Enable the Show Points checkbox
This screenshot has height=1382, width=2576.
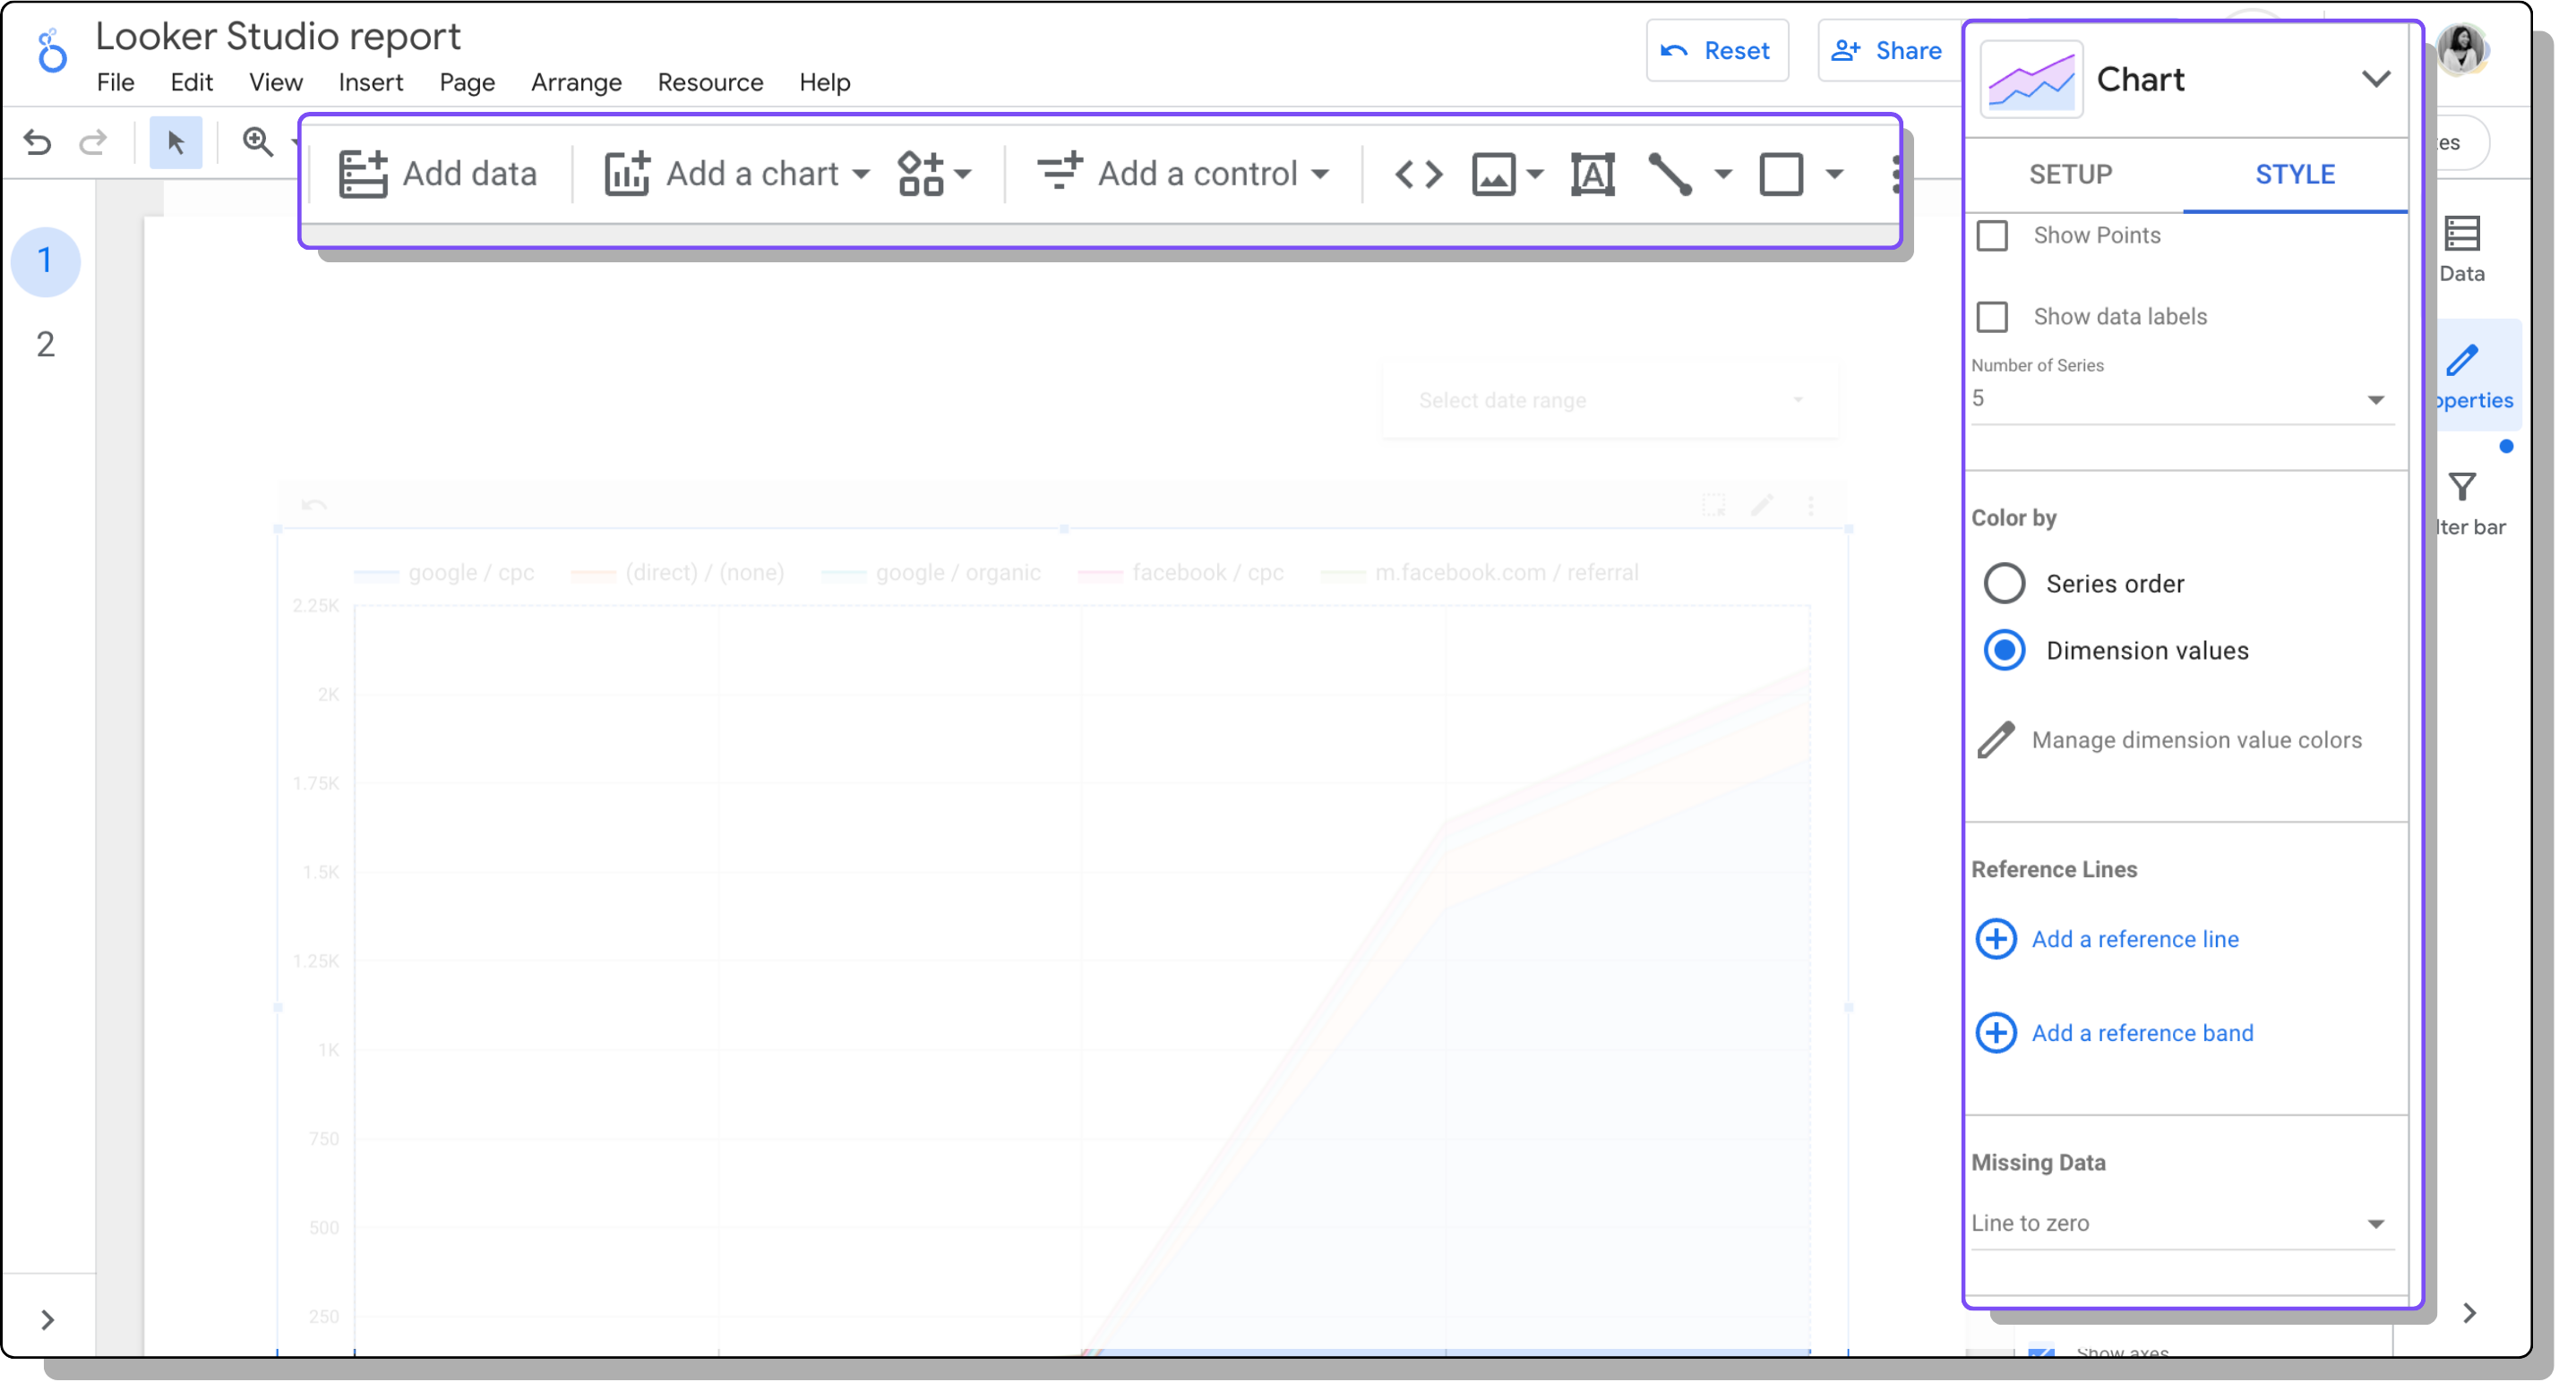coord(1993,235)
